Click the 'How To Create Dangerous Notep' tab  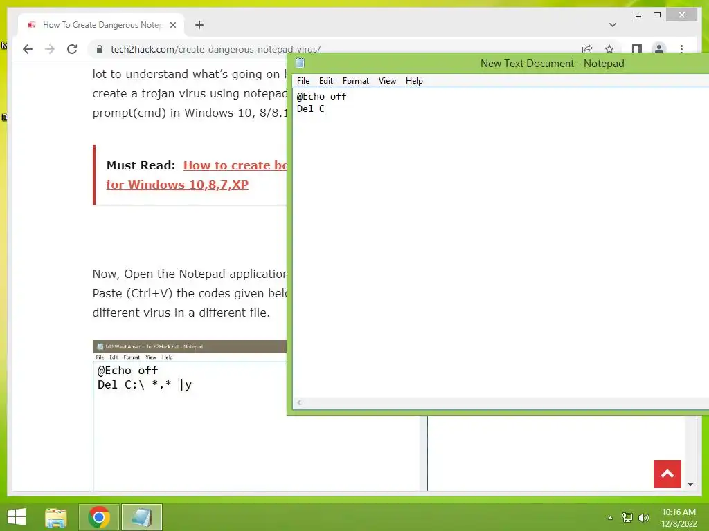click(101, 26)
